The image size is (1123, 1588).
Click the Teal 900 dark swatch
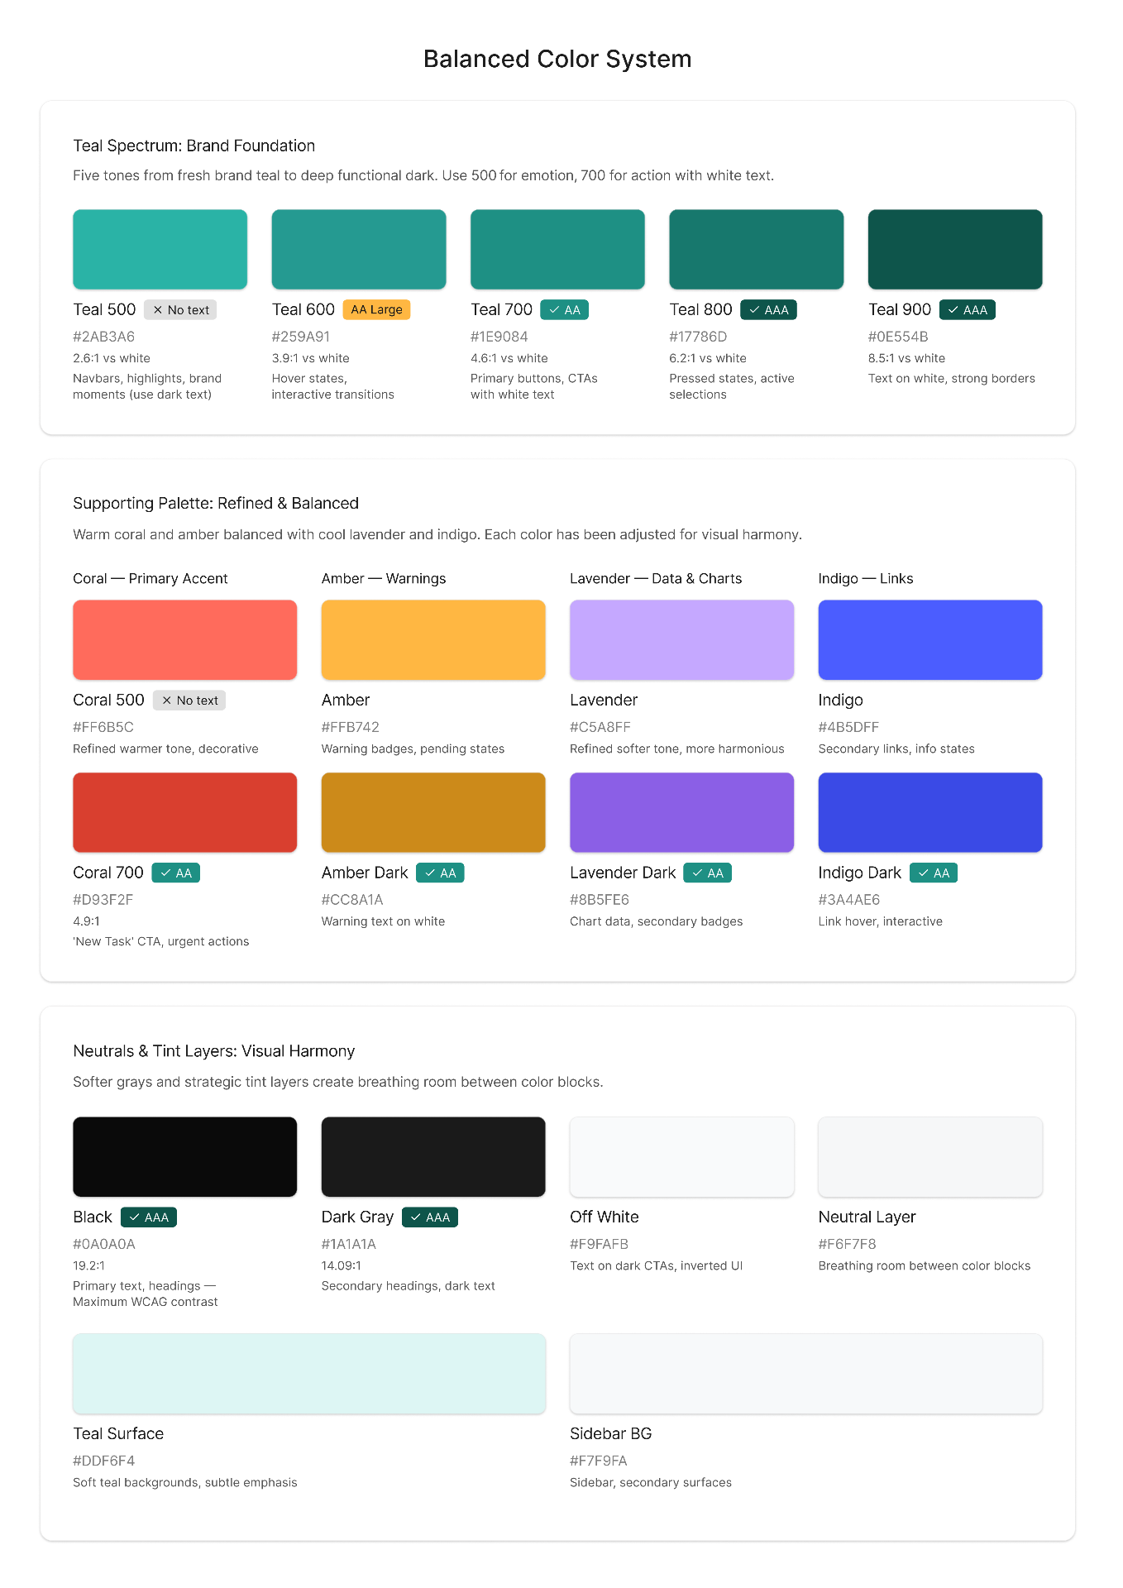pyautogui.click(x=955, y=249)
